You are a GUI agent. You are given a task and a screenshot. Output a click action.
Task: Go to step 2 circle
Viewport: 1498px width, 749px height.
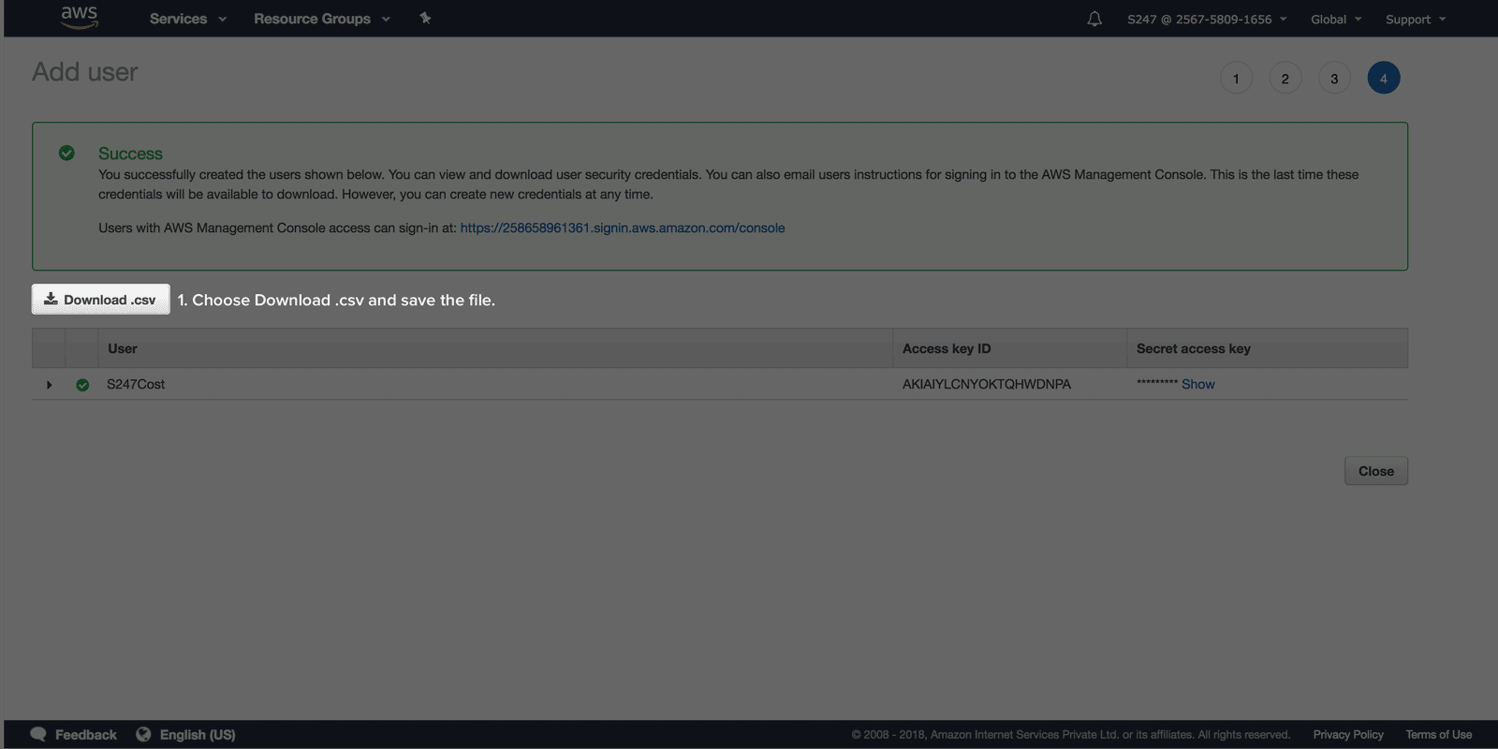(1285, 78)
